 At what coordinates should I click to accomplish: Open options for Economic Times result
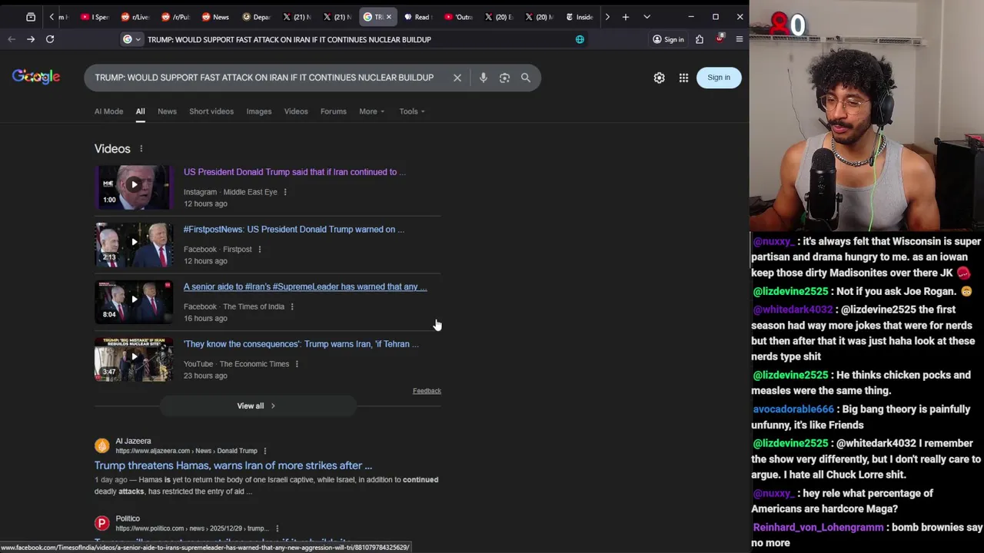click(297, 364)
